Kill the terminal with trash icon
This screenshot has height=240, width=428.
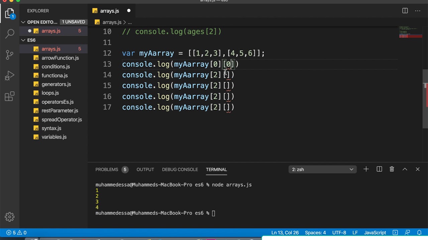click(392, 169)
